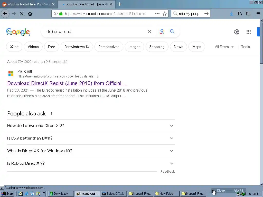Click the microsoft.com breadcrumb URL in the result

pyautogui.click(x=55, y=76)
